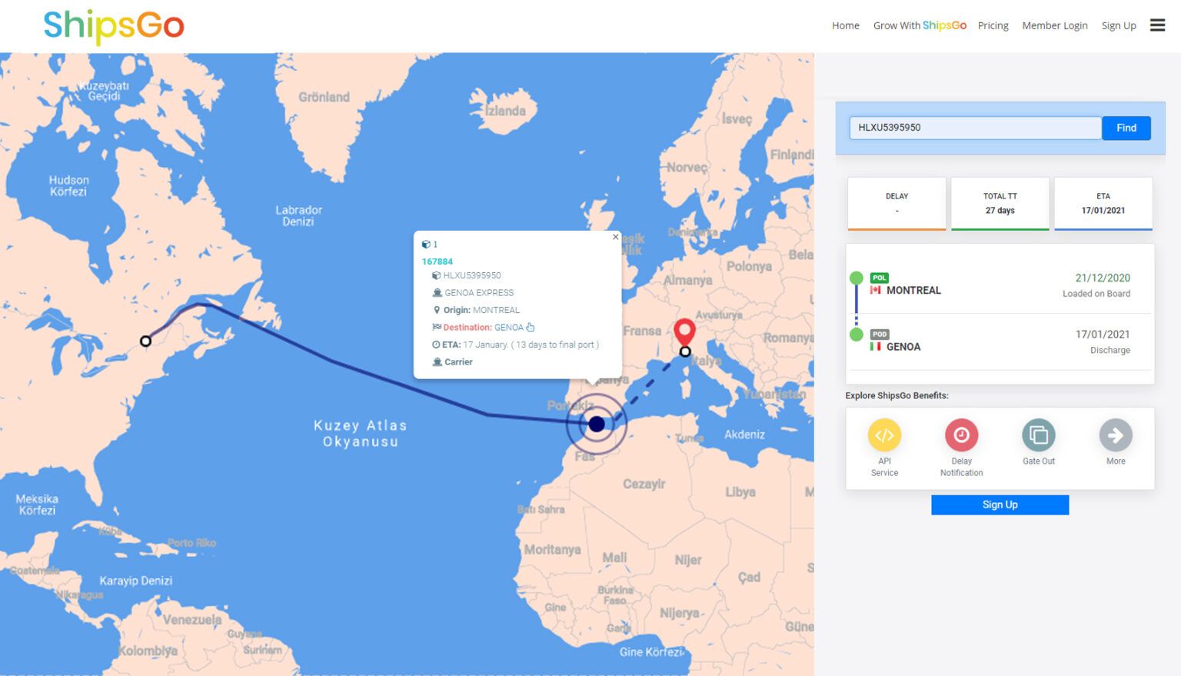1181x676 pixels.
Task: Open the hamburger menu icon
Action: pos(1157,25)
